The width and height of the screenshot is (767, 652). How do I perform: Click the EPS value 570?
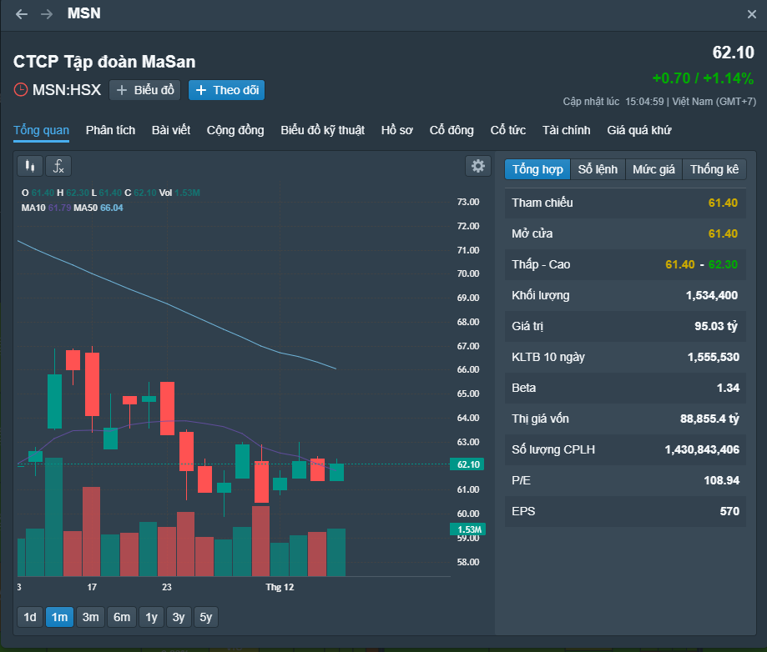(x=729, y=511)
